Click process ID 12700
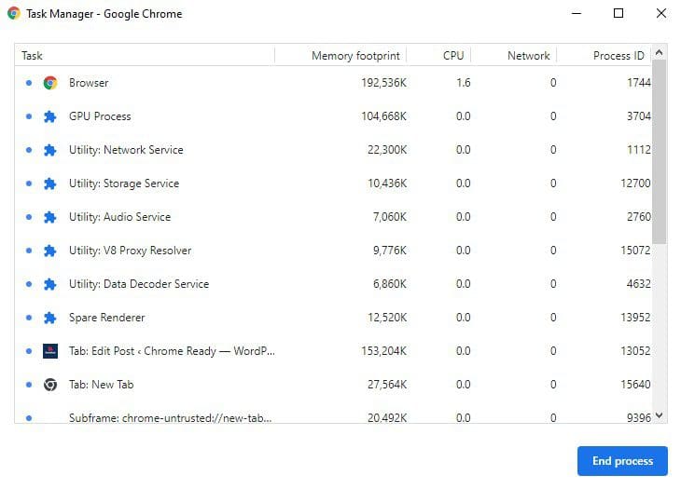The width and height of the screenshot is (681, 489). tap(636, 183)
